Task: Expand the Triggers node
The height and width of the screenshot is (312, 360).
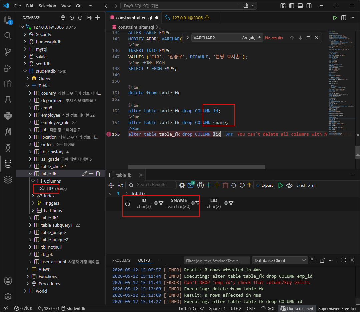Action: point(33,203)
